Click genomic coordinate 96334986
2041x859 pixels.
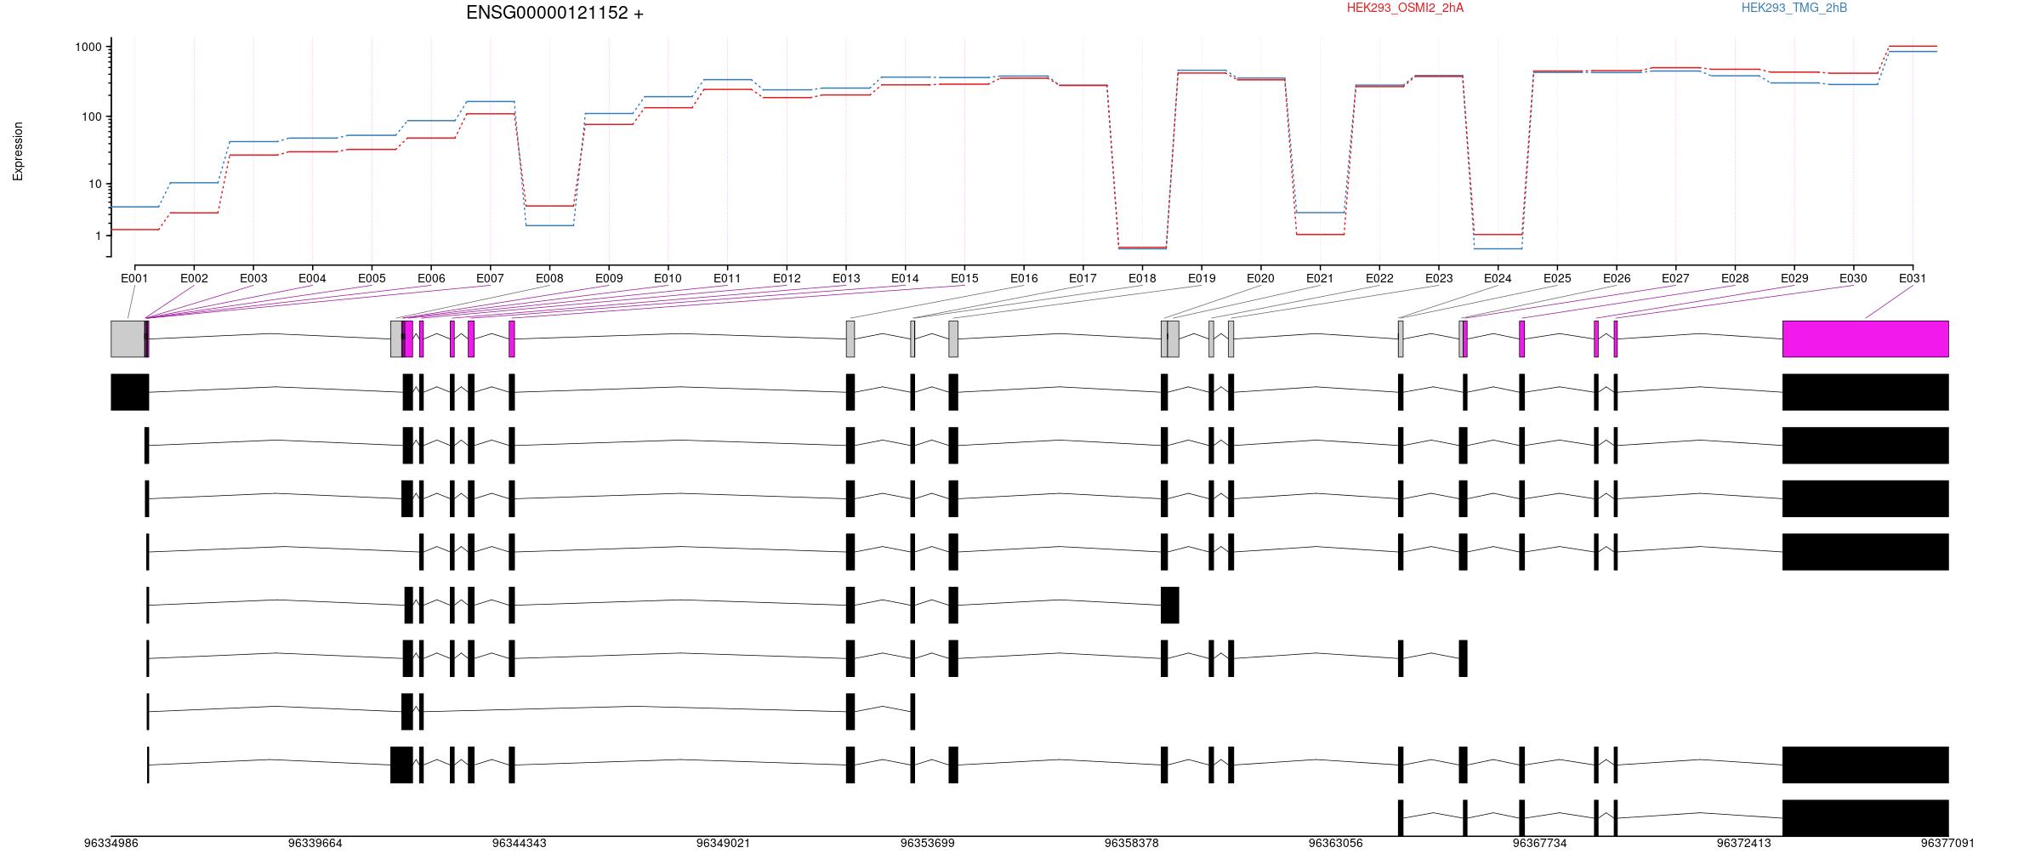point(111,844)
